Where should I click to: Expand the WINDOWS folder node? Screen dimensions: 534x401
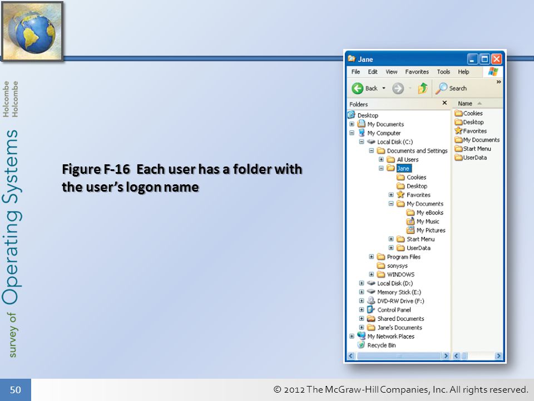[372, 275]
